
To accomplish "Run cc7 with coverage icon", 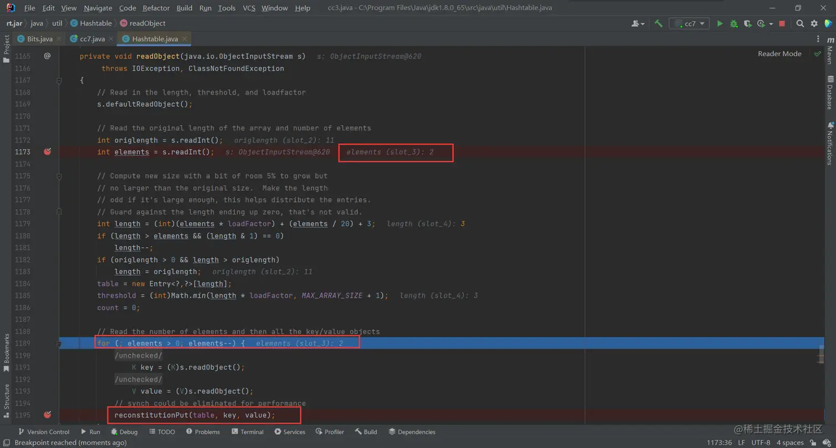I will coord(748,23).
